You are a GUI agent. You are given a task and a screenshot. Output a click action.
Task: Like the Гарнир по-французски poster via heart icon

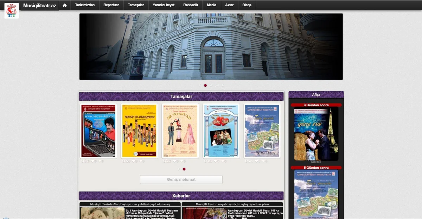pos(134,161)
